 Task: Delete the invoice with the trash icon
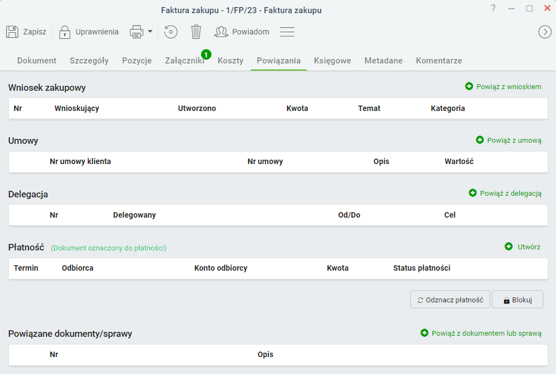[196, 32]
